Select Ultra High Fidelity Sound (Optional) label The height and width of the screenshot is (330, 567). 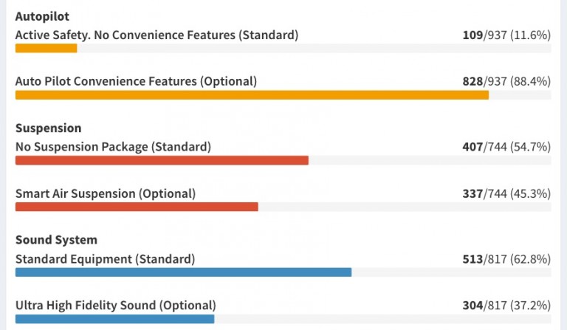click(x=115, y=306)
